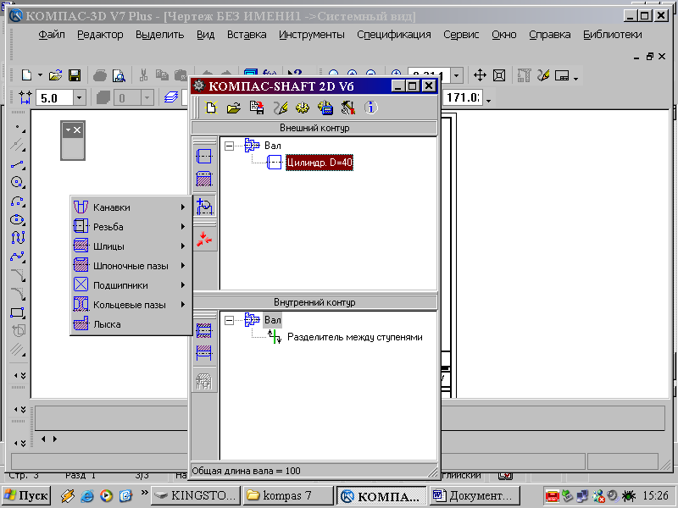This screenshot has width=678, height=508.
Task: Open the Канавки submenu
Action: (x=131, y=207)
